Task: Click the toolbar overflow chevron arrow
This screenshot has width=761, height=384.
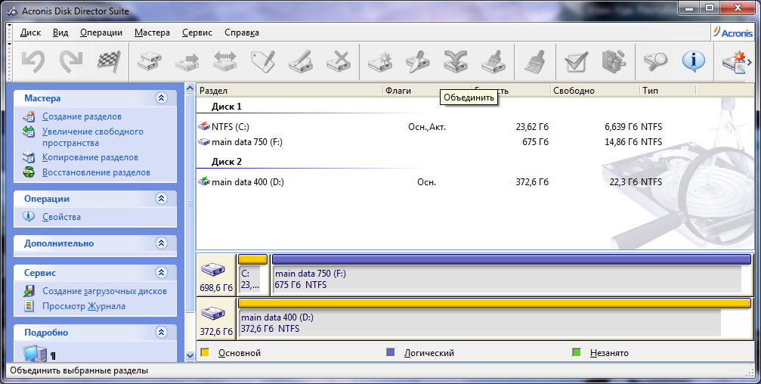Action: 750,62
